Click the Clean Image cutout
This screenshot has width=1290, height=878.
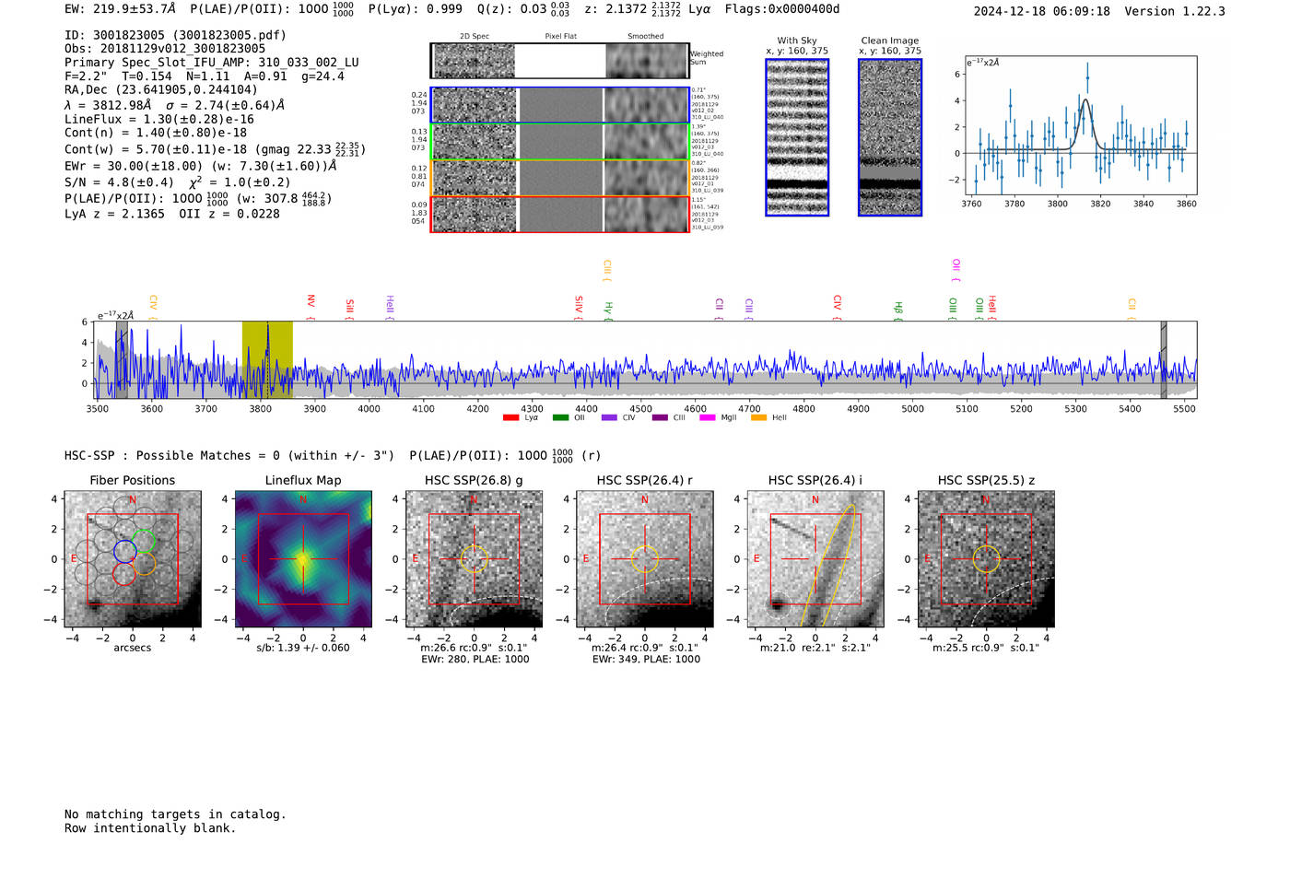[x=890, y=137]
